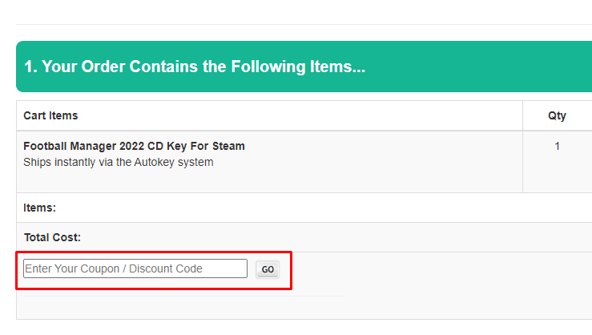This screenshot has height=335, width=592.
Task: Click the word Ships in shipping note
Action: click(x=37, y=162)
